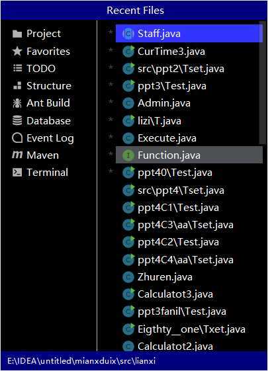This screenshot has height=371, width=268.
Task: Select Staff.java in recent files
Action: [x=189, y=34]
